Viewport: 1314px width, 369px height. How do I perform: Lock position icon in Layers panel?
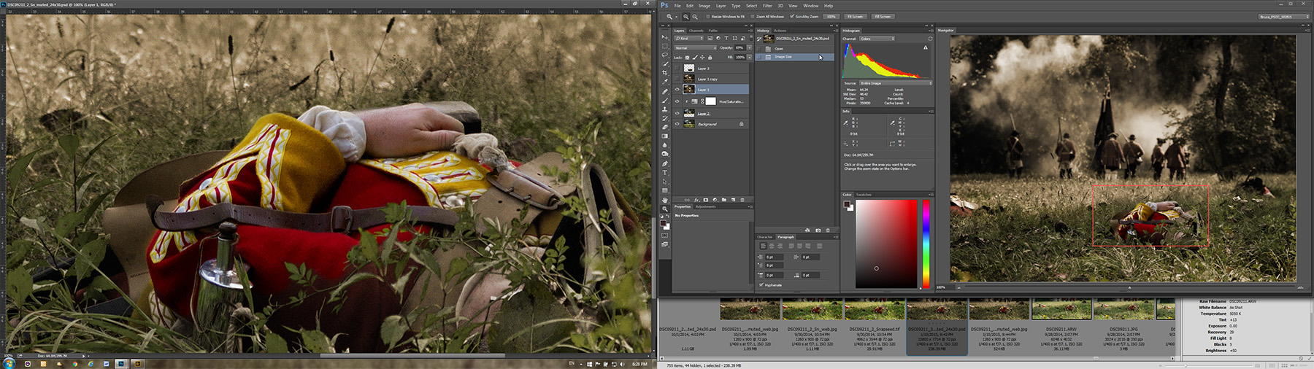702,57
